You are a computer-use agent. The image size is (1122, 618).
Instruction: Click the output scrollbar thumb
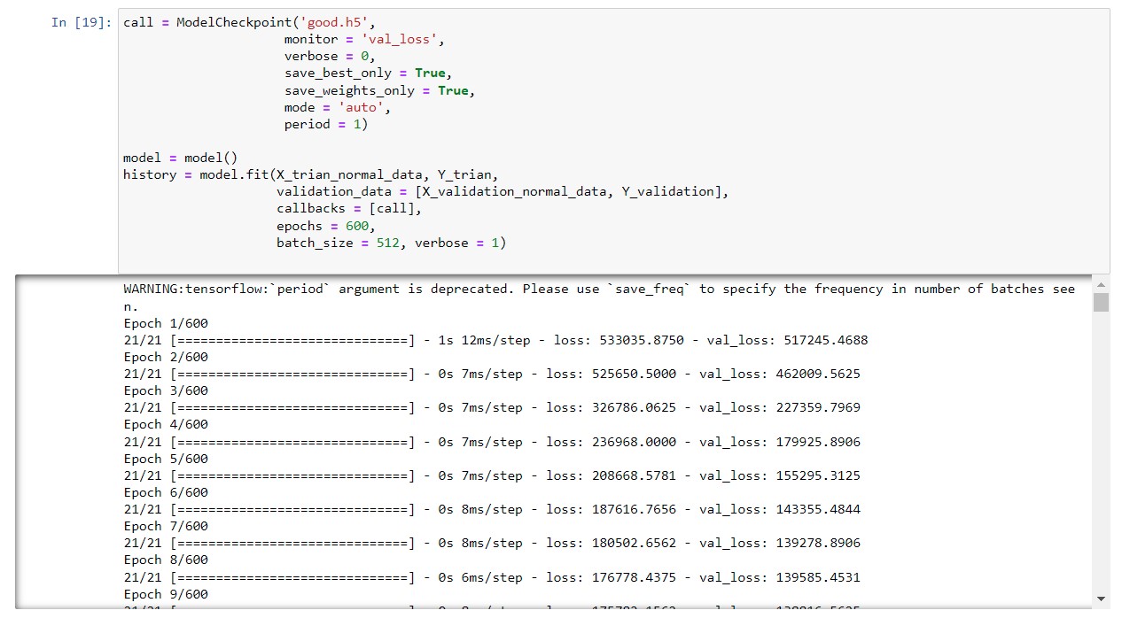click(1101, 302)
